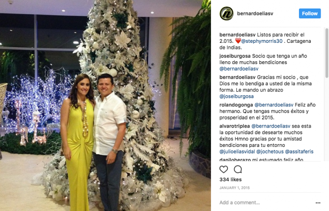
Task: Visit rolandogonga commenter profile
Action: click(x=236, y=105)
